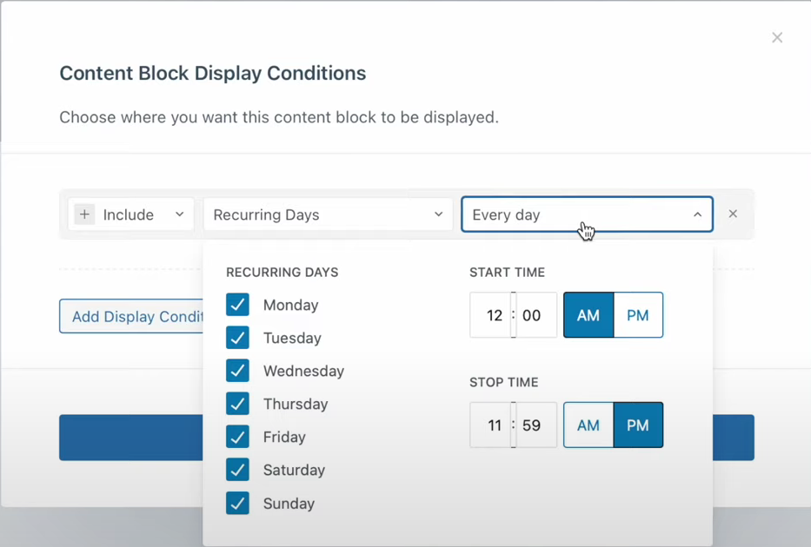
Task: Set Stop Time to AM
Action: point(588,425)
